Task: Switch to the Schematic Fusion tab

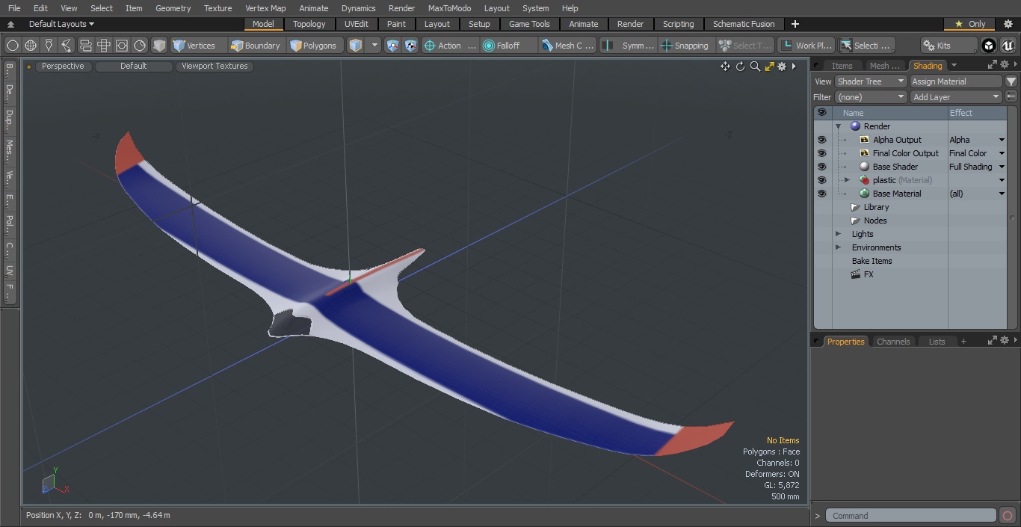Action: 744,24
